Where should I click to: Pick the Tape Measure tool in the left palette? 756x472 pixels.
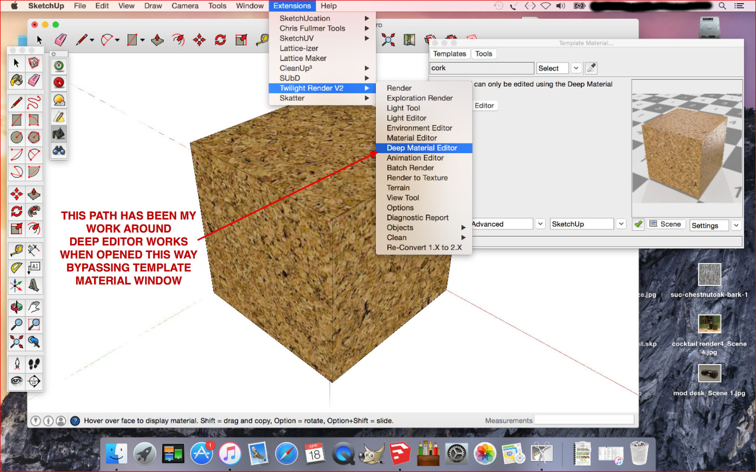point(17,250)
